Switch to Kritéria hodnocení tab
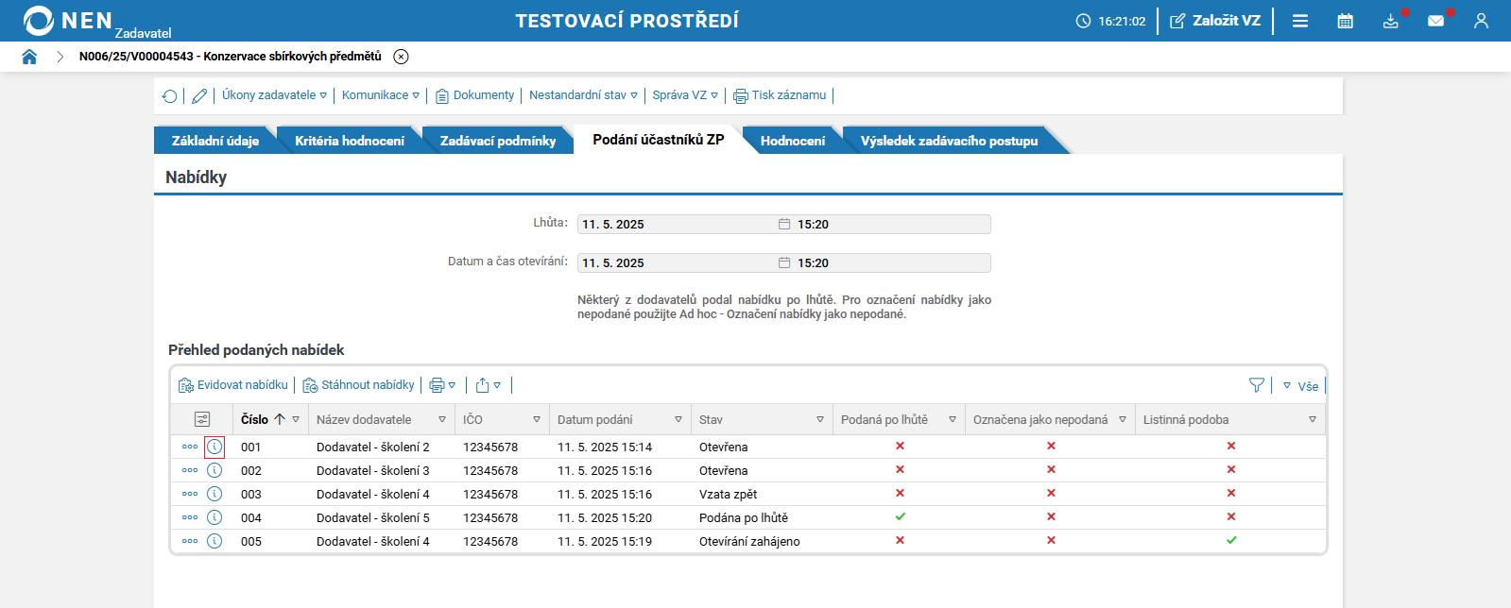 pos(350,141)
